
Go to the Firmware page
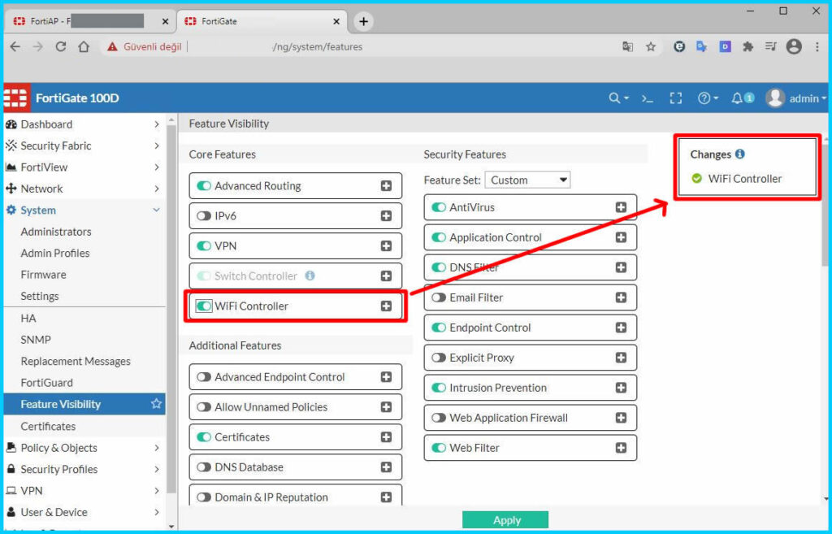pos(44,275)
